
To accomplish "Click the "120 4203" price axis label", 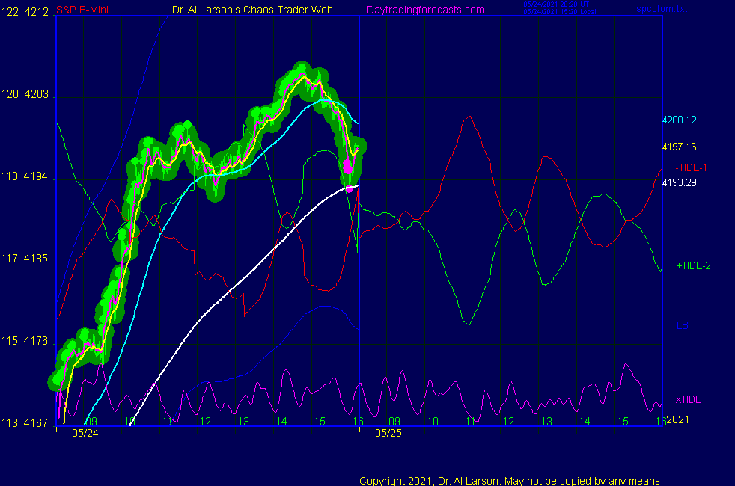I will [25, 94].
